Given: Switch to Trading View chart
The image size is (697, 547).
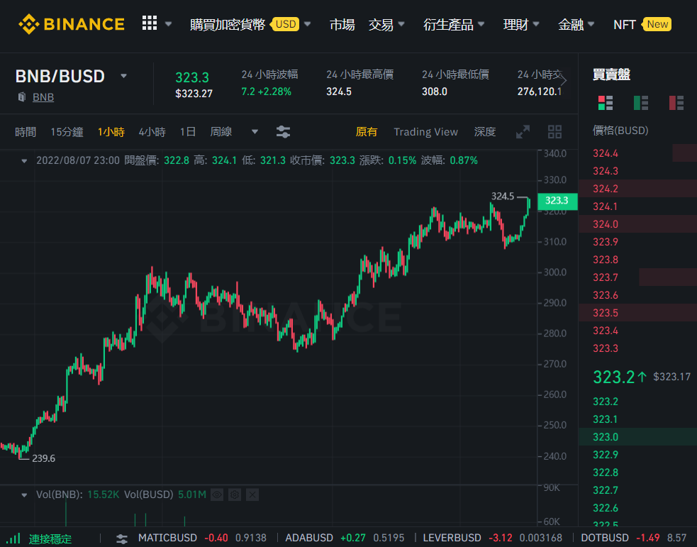Looking at the screenshot, I should [x=425, y=132].
